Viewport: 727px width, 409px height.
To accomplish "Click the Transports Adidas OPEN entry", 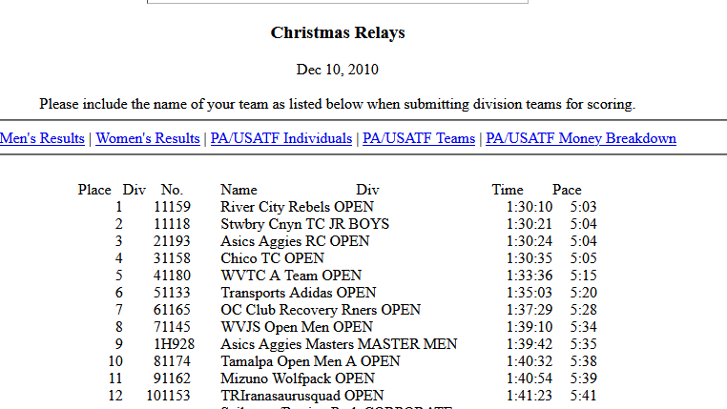I will point(298,293).
